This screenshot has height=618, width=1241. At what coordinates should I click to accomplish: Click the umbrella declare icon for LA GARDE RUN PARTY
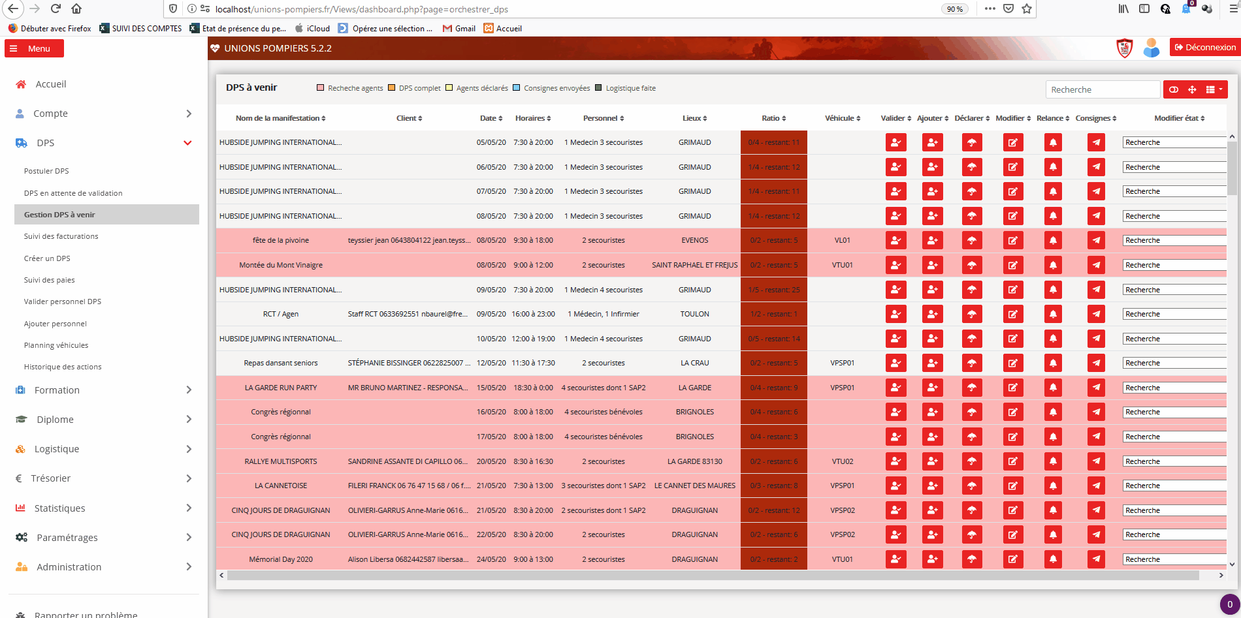(x=972, y=388)
